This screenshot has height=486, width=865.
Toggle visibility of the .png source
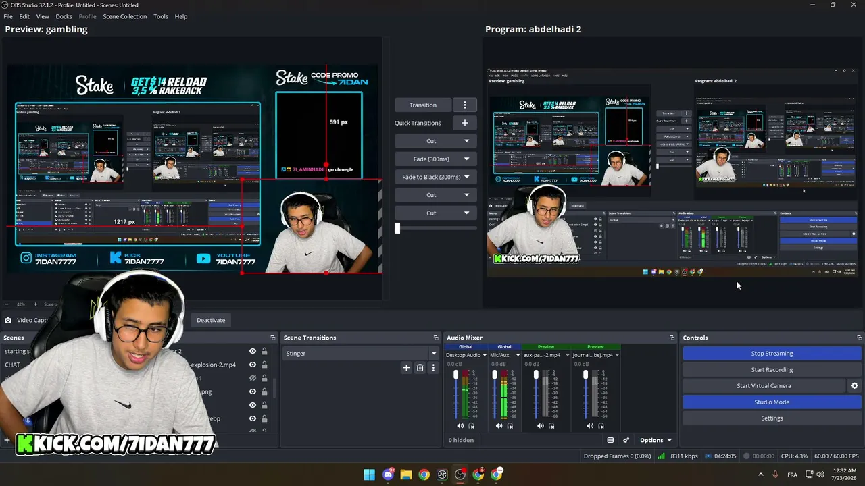pyautogui.click(x=253, y=391)
